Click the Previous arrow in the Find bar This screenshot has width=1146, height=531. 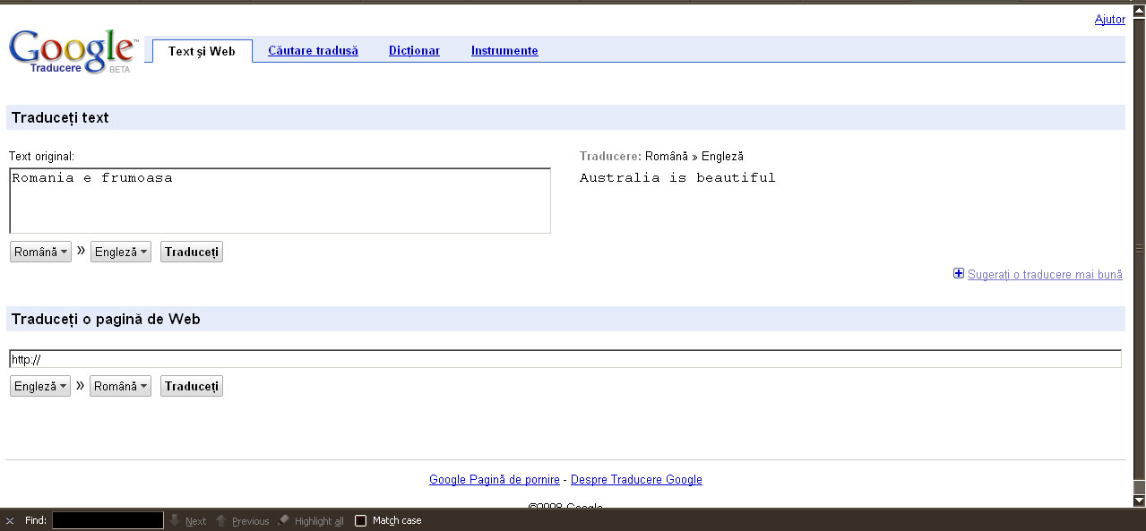click(x=221, y=520)
